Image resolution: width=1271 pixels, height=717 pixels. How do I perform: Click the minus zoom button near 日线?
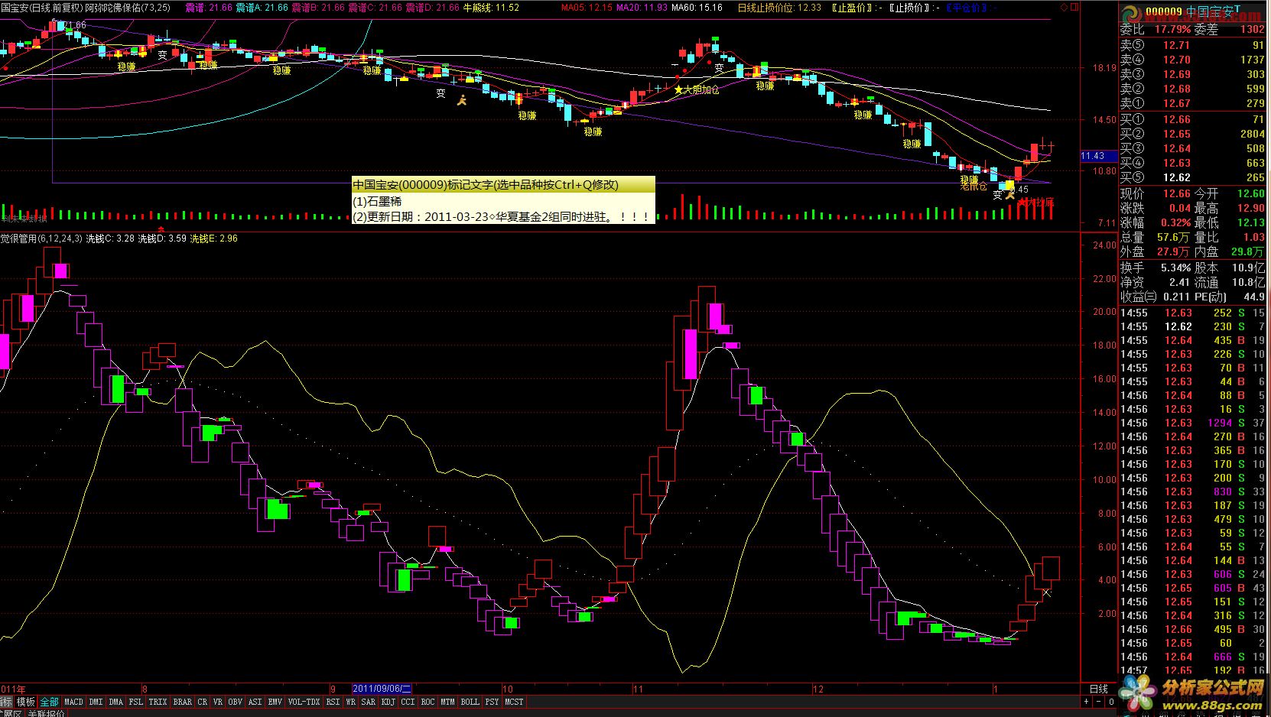coord(1098,701)
